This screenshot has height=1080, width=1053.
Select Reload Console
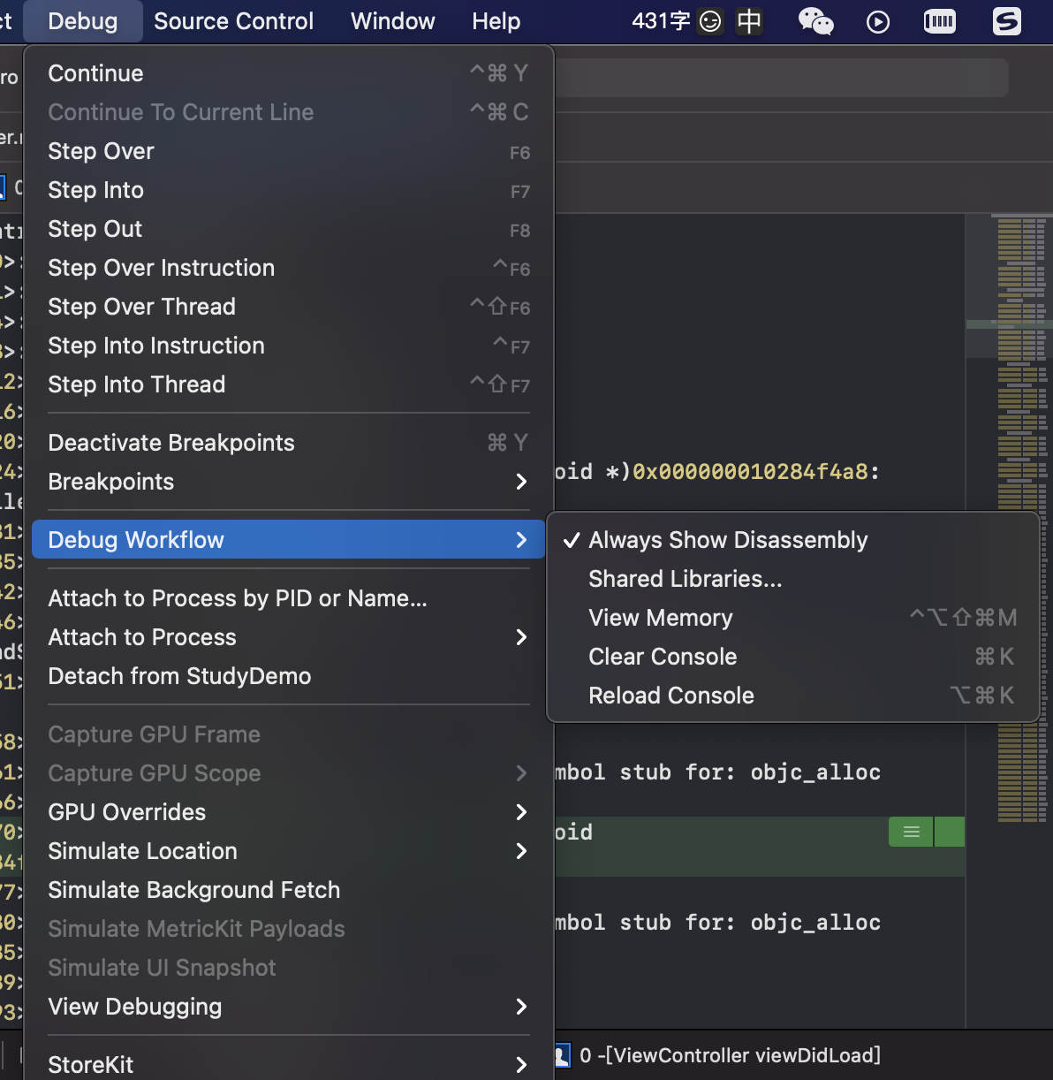point(793,696)
